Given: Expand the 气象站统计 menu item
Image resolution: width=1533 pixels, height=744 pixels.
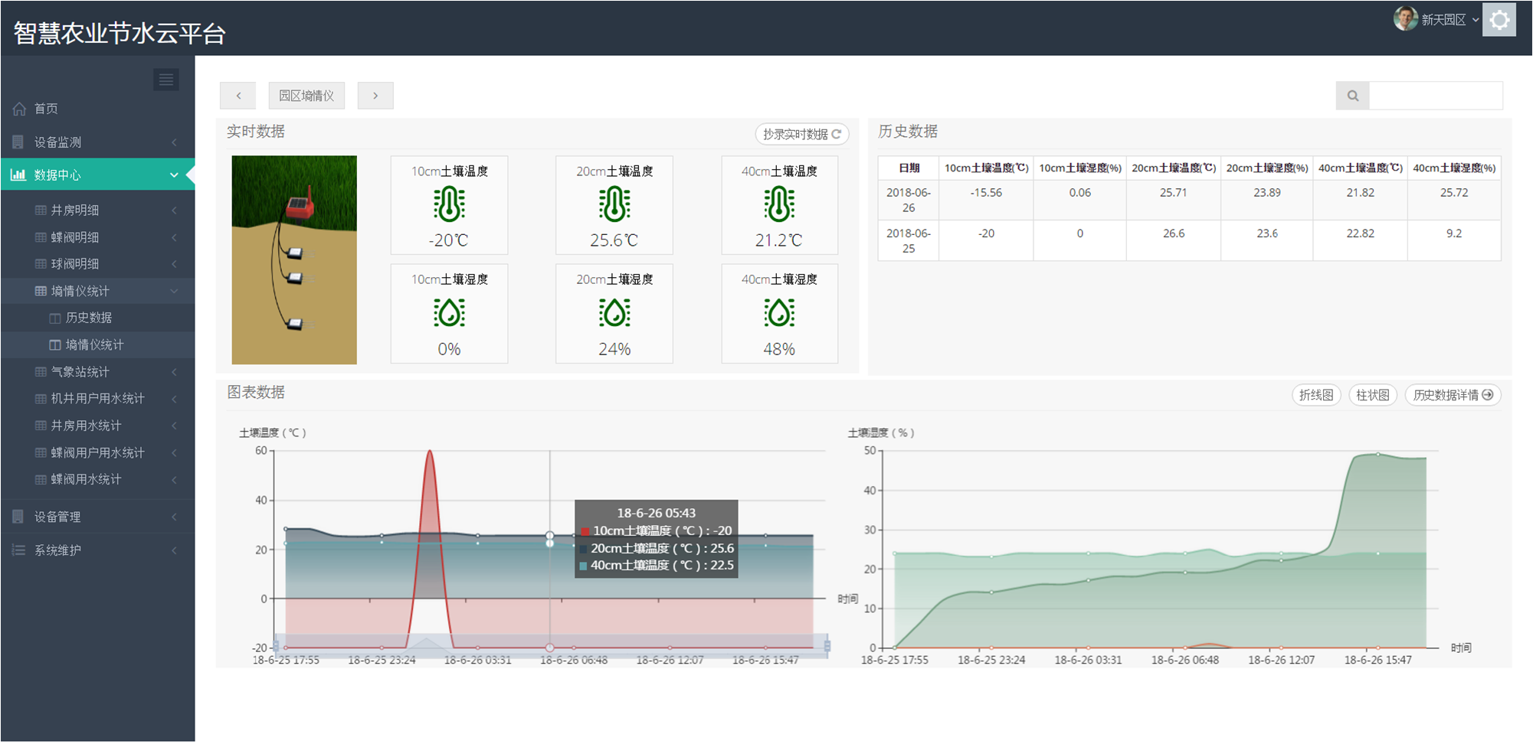Looking at the screenshot, I should pyautogui.click(x=97, y=372).
